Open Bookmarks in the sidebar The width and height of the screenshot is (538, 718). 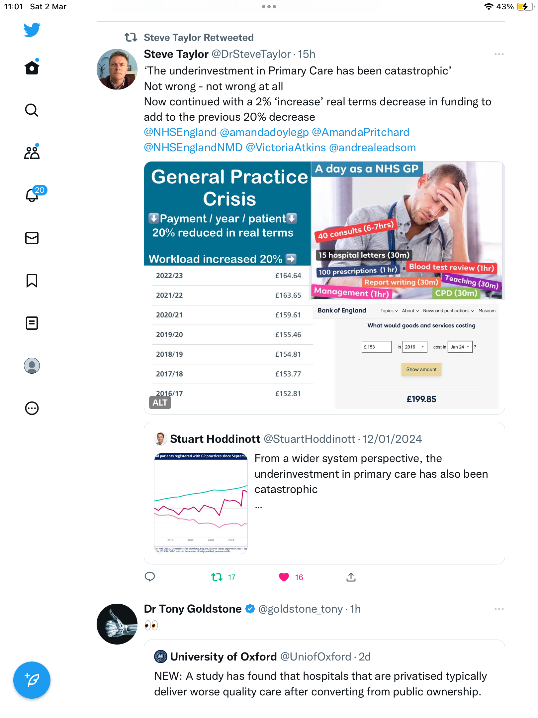click(32, 281)
